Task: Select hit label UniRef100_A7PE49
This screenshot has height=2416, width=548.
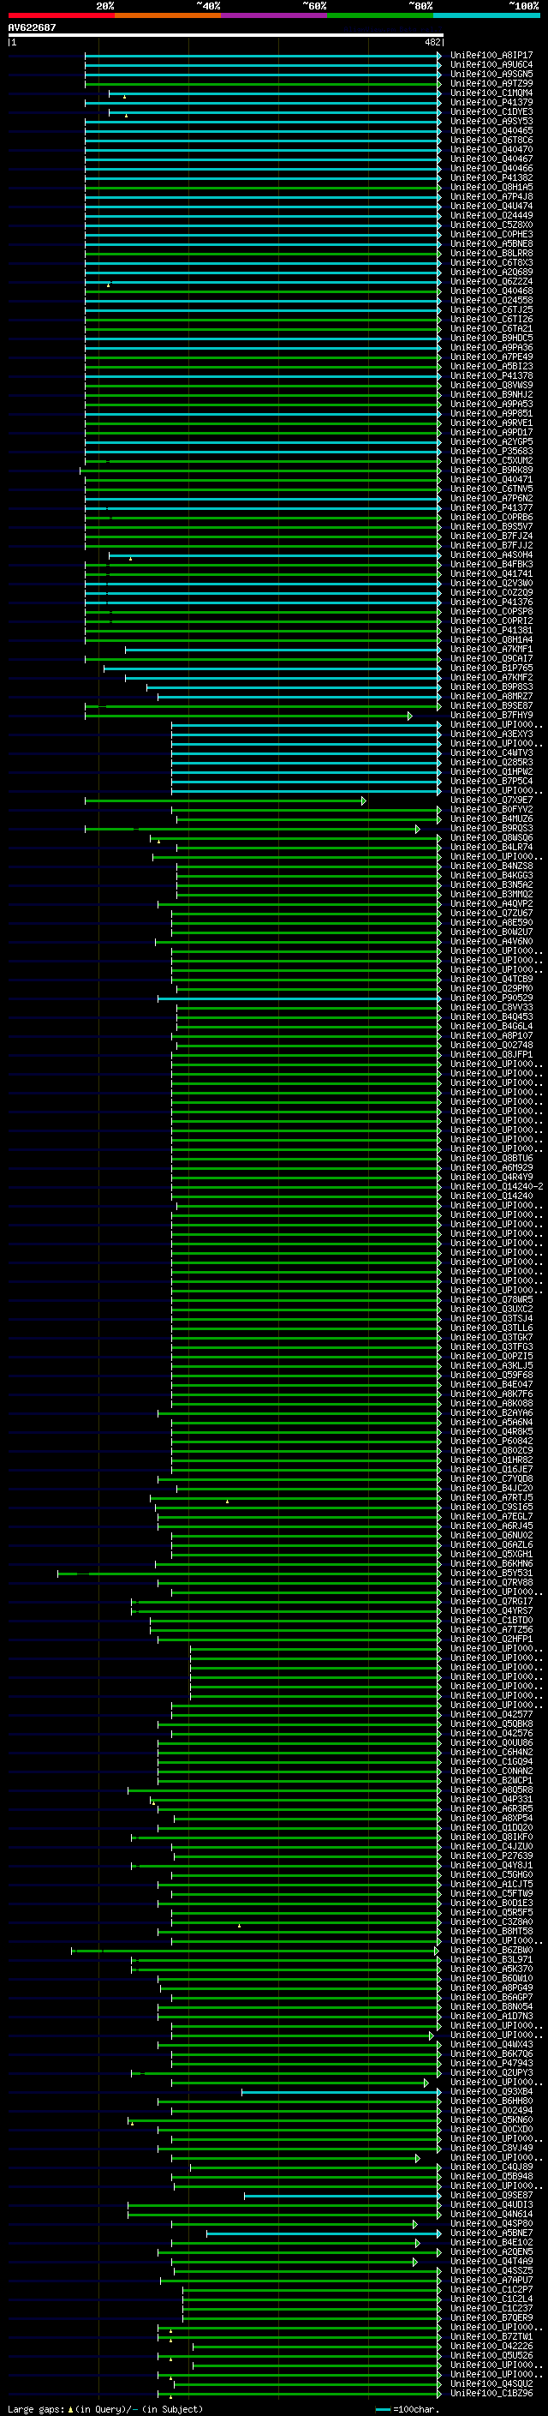Action: coord(491,357)
